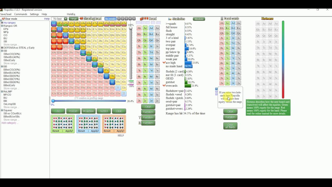Toggle the Absolute statistics button
Image resolution: width=332 pixels, height=187 pixels.
point(199,19)
